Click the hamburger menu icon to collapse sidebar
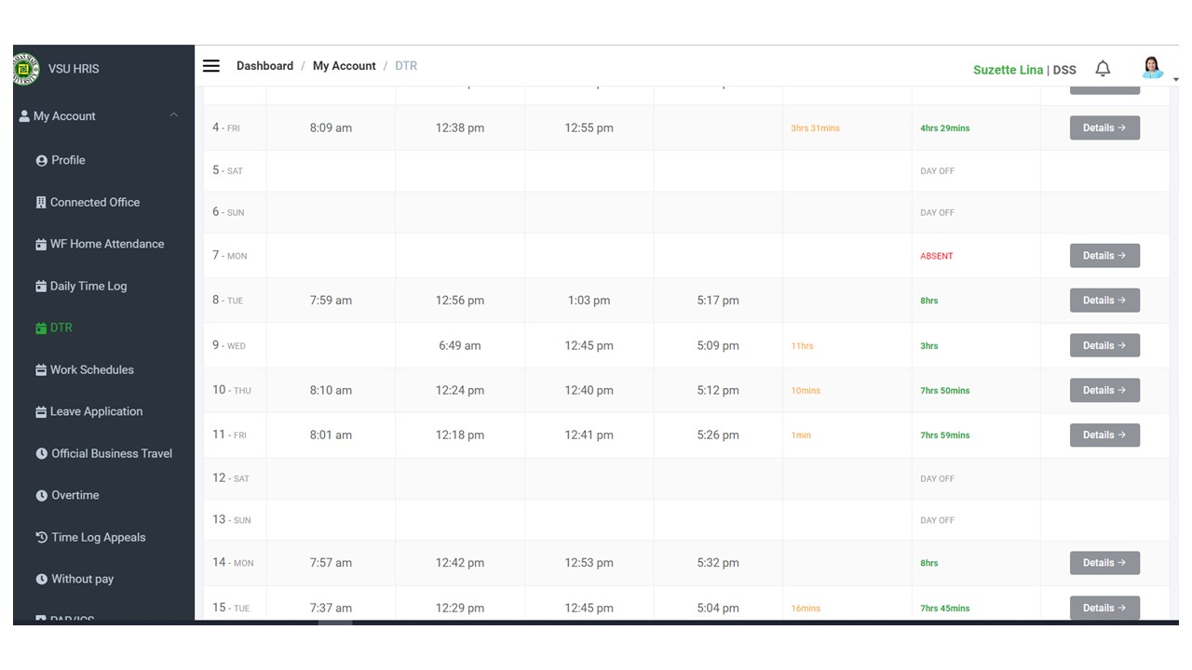 (211, 66)
